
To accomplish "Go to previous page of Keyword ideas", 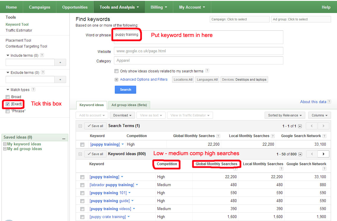I will (312, 154).
